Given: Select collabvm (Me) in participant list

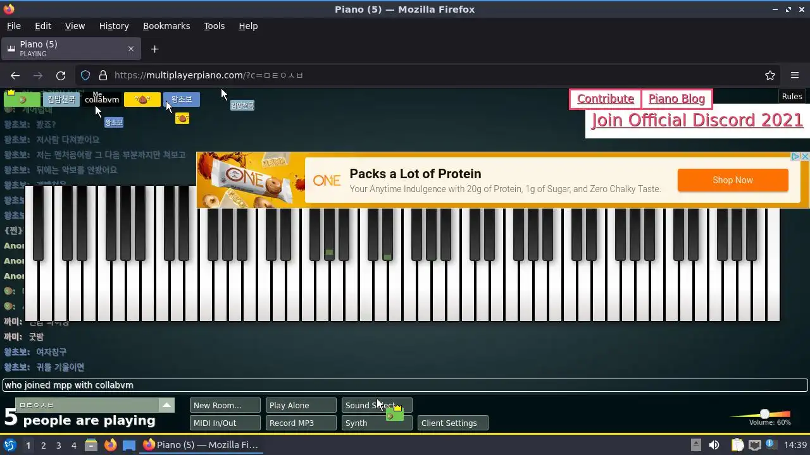Looking at the screenshot, I should tap(102, 99).
